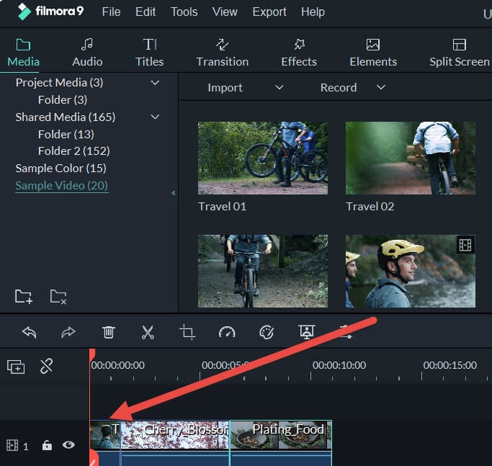Switch to the Transition tab
The width and height of the screenshot is (492, 466).
click(222, 53)
